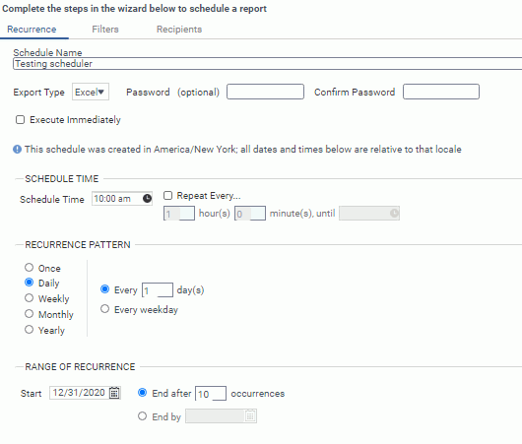Pick the Monthly recurrence radio button
This screenshot has height=444, width=522.
point(29,313)
